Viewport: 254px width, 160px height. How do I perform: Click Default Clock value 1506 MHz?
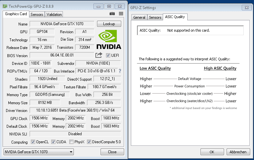tap(40, 126)
